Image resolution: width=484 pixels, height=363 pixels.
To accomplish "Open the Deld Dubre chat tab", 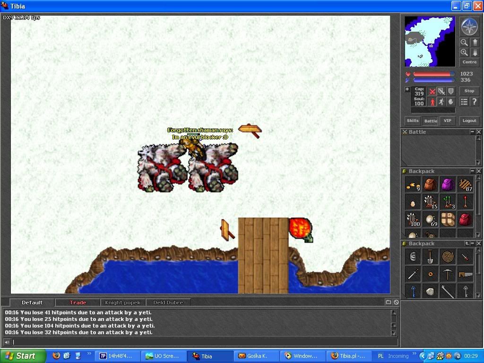I will pos(168,302).
